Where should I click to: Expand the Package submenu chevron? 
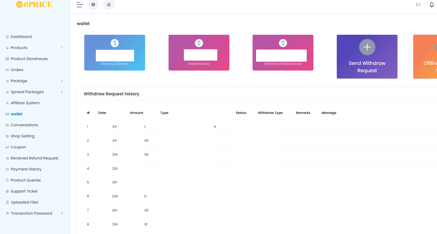click(62, 81)
